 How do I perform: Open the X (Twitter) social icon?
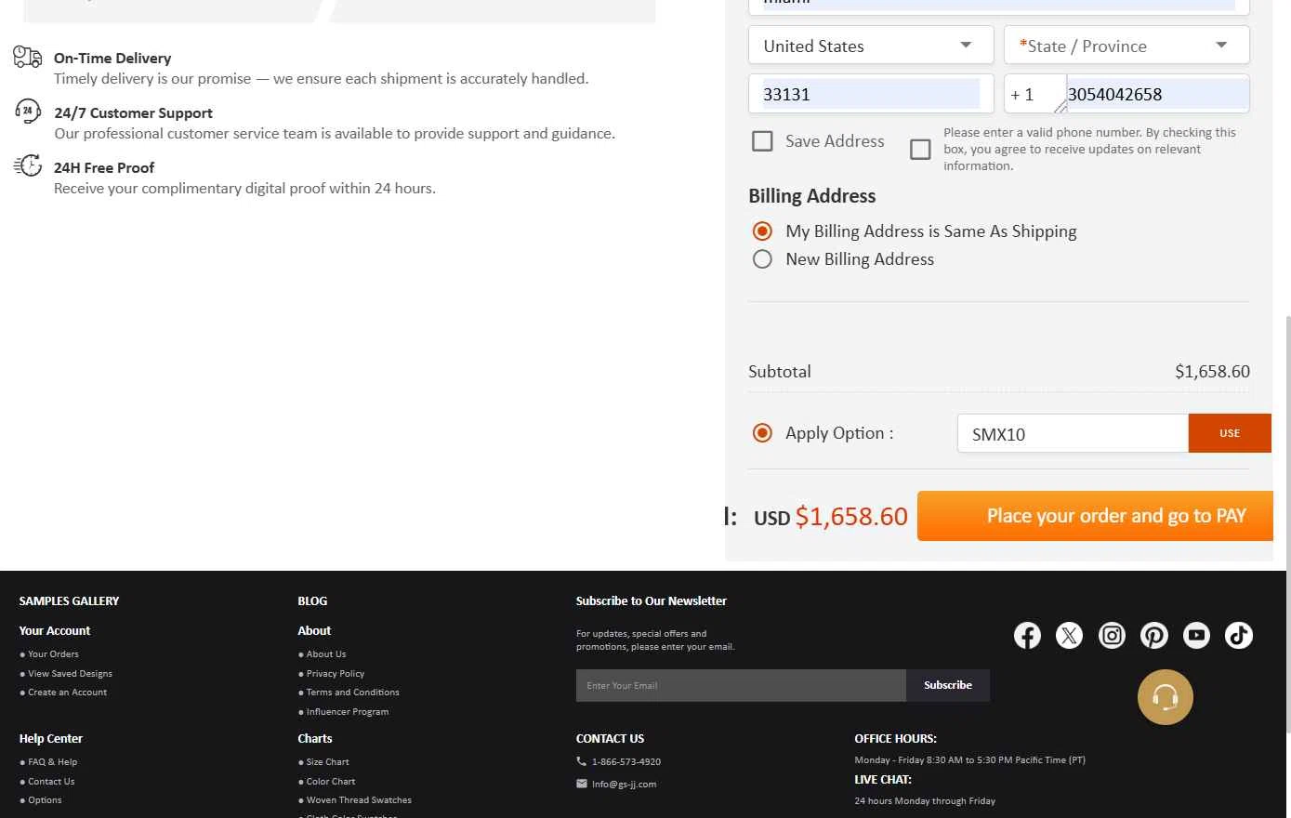click(x=1069, y=636)
